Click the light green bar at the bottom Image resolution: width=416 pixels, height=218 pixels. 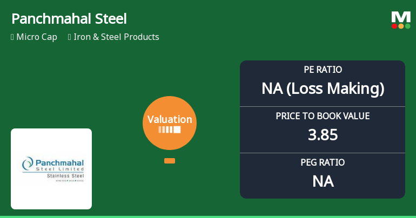click(x=208, y=216)
